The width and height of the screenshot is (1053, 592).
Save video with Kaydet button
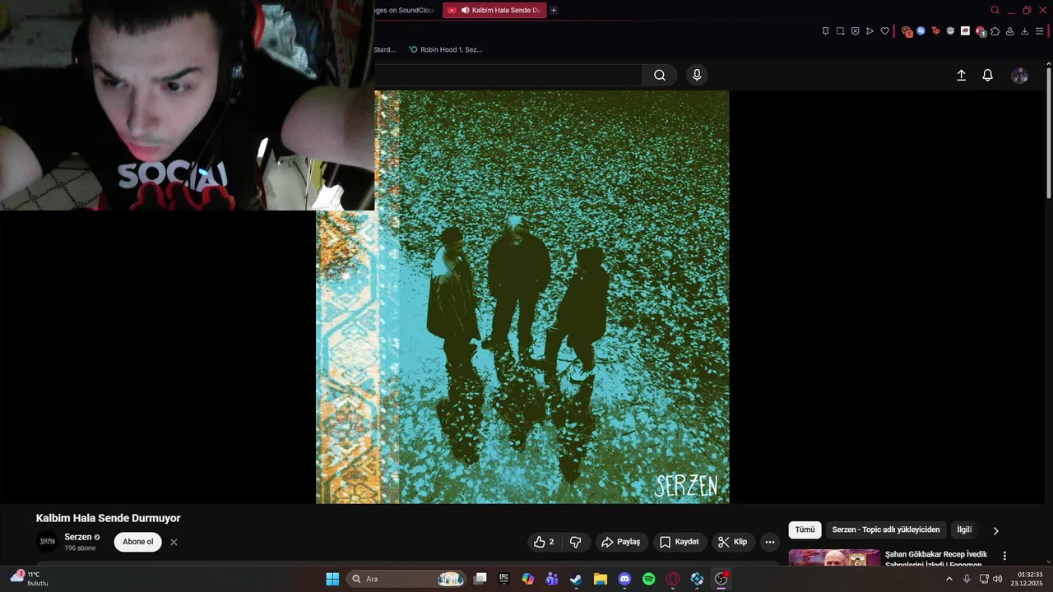[680, 542]
